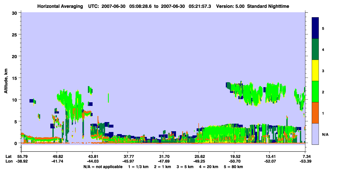Click longitude value -53.39

[x=305, y=161]
